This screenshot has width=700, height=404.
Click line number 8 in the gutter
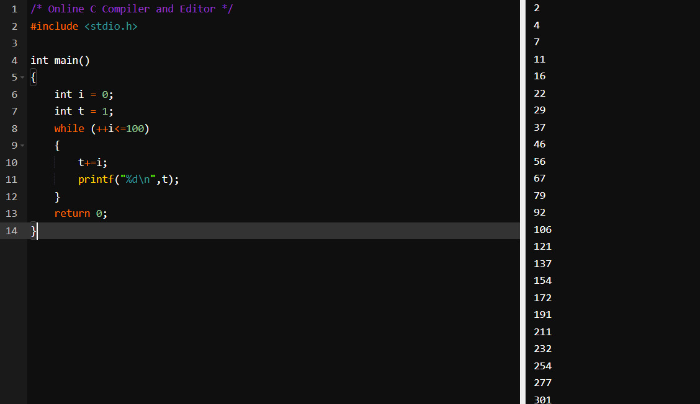pyautogui.click(x=14, y=128)
